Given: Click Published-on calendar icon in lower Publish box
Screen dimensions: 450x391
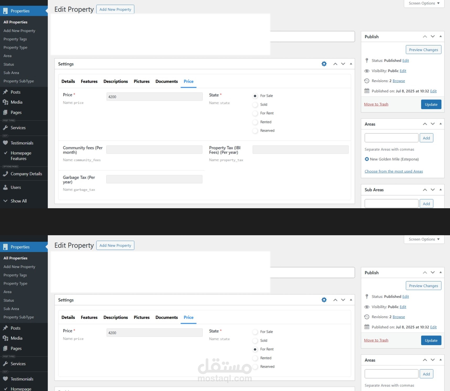Looking at the screenshot, I should [x=367, y=327].
